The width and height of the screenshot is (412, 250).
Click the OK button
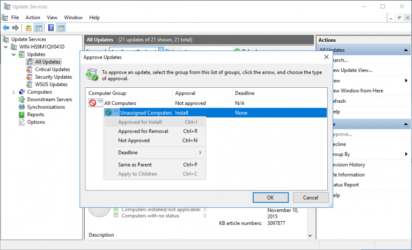pos(270,197)
